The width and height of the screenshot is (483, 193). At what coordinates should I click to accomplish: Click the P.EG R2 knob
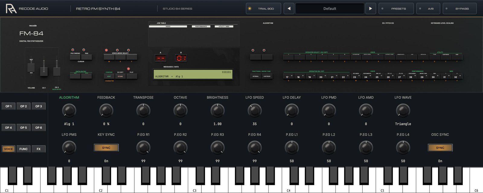[x=181, y=147]
